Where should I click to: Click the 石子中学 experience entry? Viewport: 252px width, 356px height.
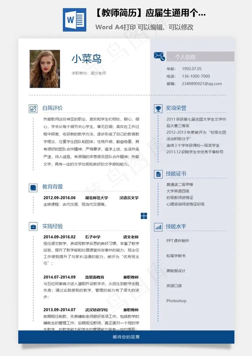(93, 237)
